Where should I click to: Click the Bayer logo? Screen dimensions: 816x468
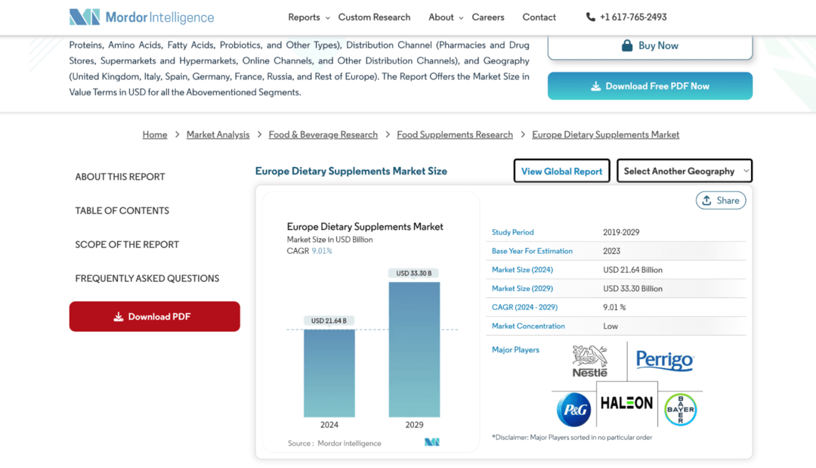point(681,410)
